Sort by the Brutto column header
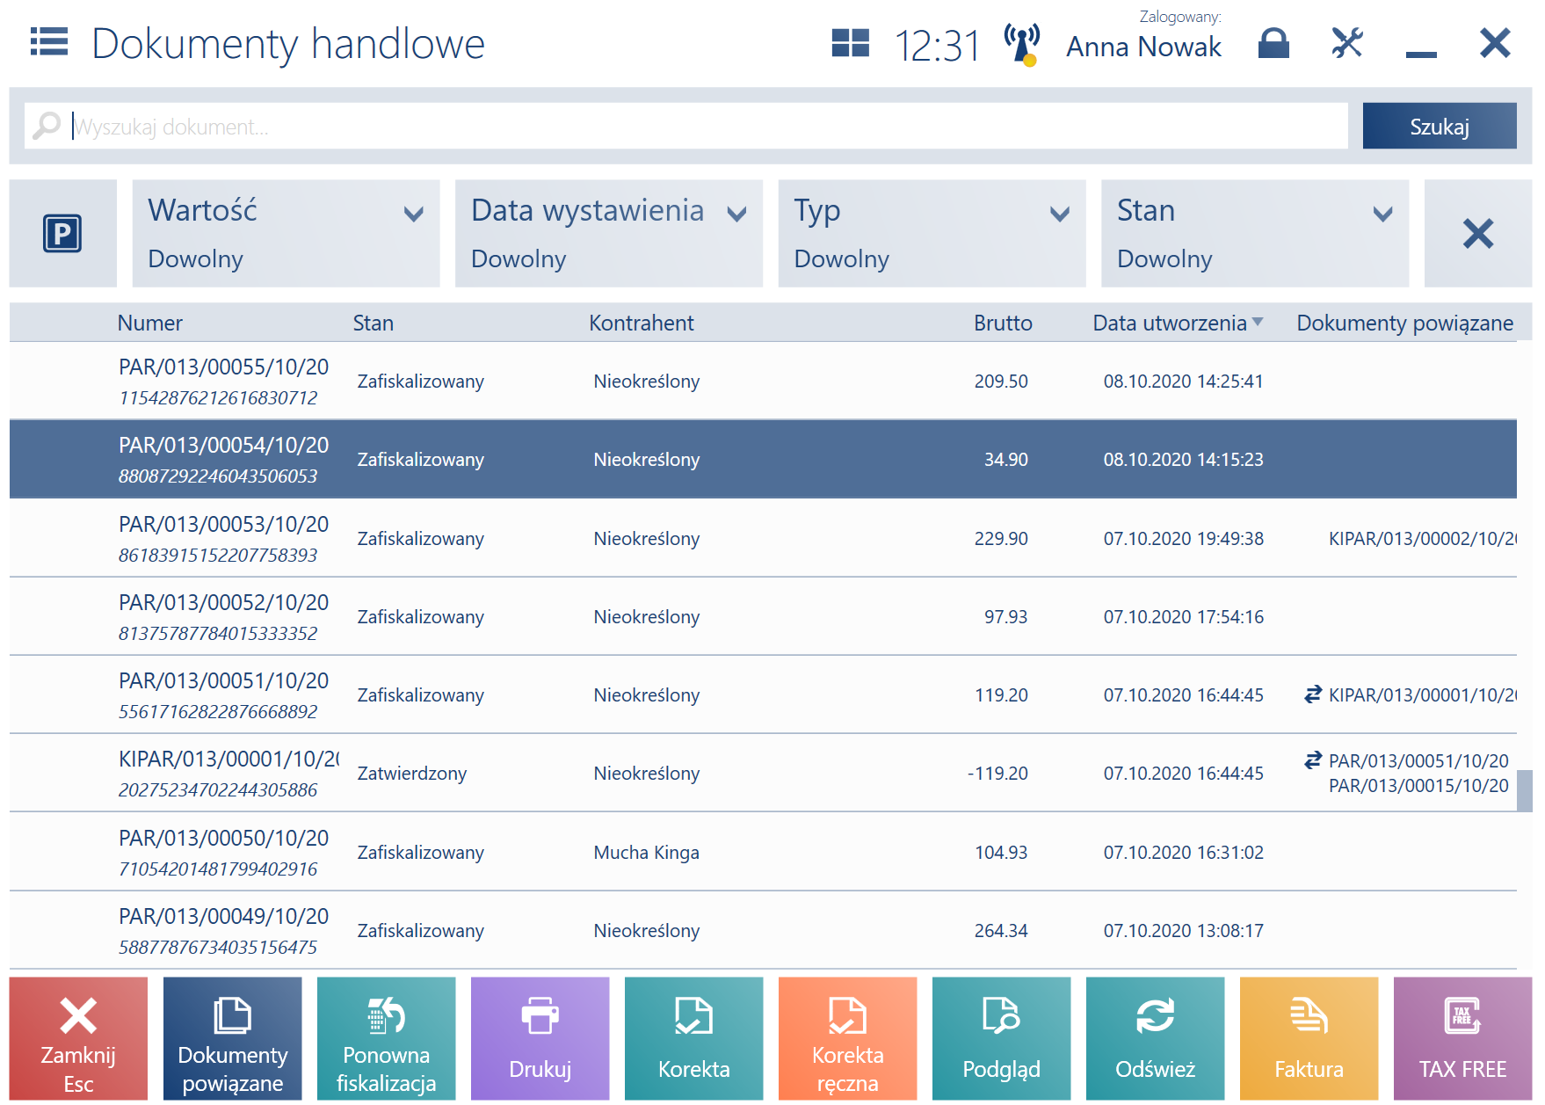 (1003, 323)
